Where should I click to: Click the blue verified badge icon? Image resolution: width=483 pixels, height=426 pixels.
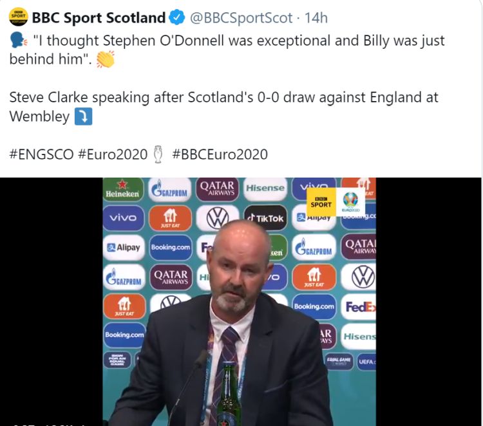(x=176, y=17)
